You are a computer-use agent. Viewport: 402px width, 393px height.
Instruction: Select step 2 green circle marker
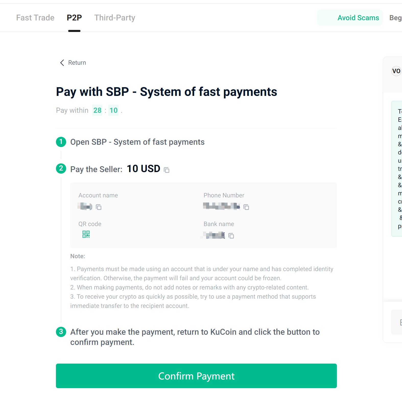(x=61, y=169)
